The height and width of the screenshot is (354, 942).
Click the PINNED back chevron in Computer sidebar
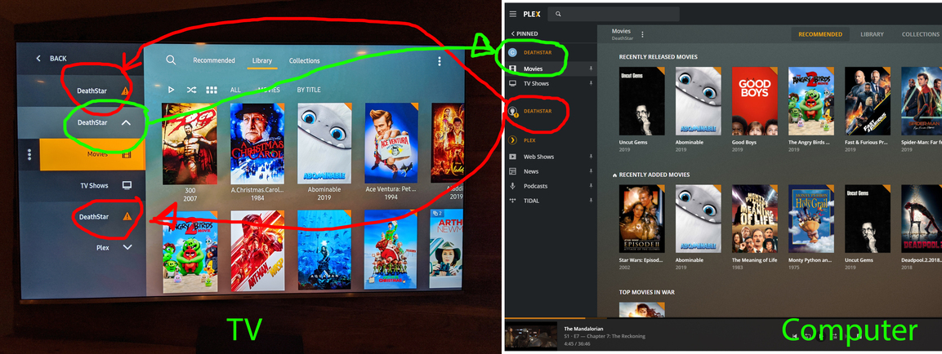[512, 33]
